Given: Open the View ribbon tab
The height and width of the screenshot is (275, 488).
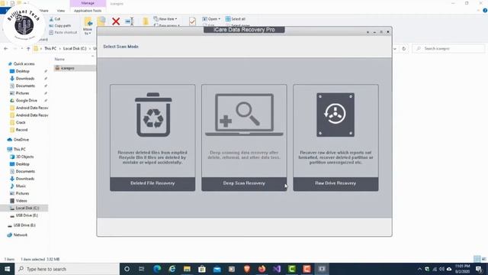Looking at the screenshot, I should click(61, 11).
